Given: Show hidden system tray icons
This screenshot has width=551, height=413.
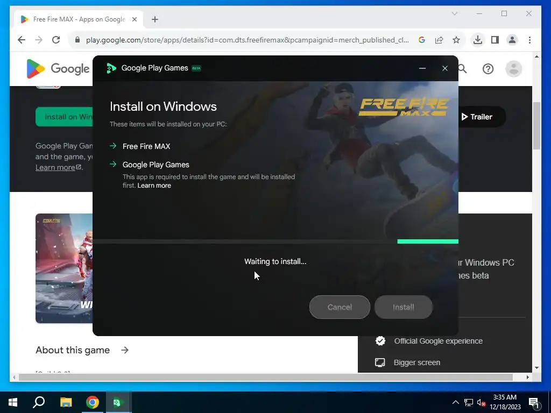Looking at the screenshot, I should (x=455, y=402).
